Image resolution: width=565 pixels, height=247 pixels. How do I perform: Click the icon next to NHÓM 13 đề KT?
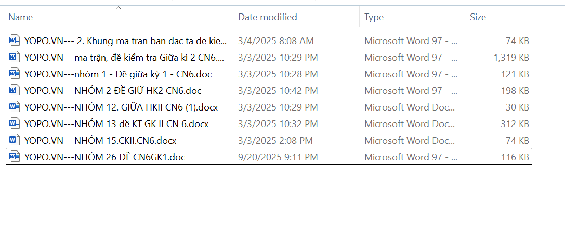click(15, 124)
